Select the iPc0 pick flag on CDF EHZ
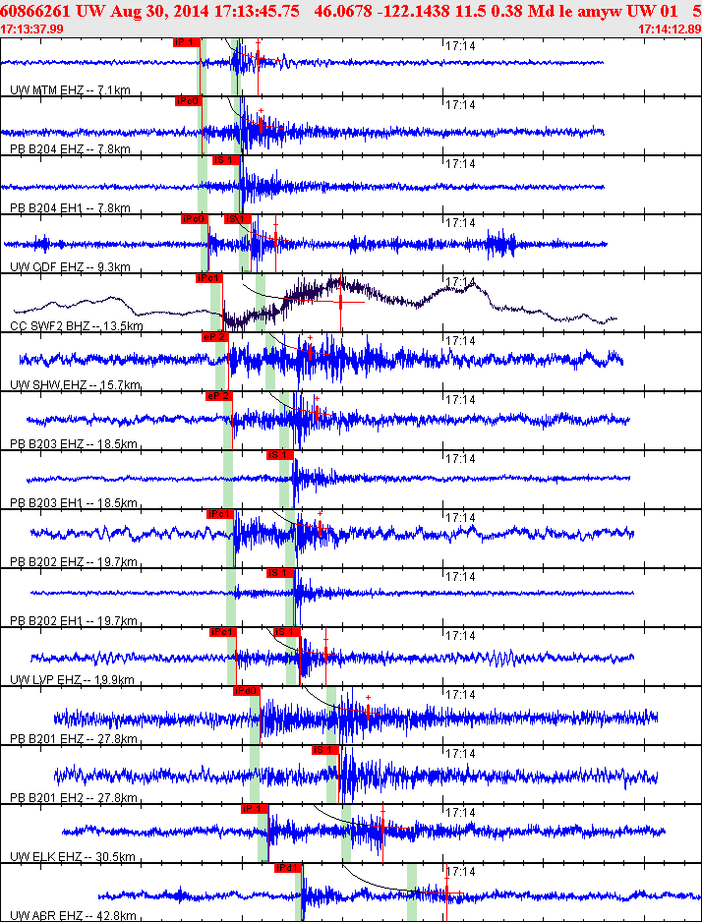This screenshot has width=702, height=922. click(195, 219)
